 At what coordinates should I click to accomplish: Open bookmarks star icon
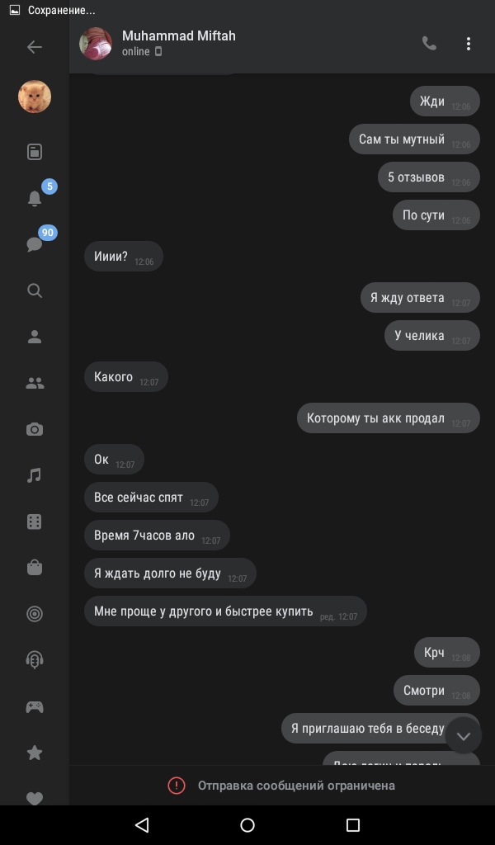[x=35, y=753]
